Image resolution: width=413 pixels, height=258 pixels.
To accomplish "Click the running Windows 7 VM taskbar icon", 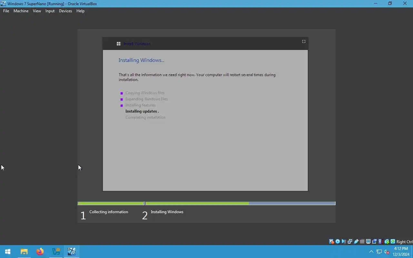I will [x=72, y=252].
